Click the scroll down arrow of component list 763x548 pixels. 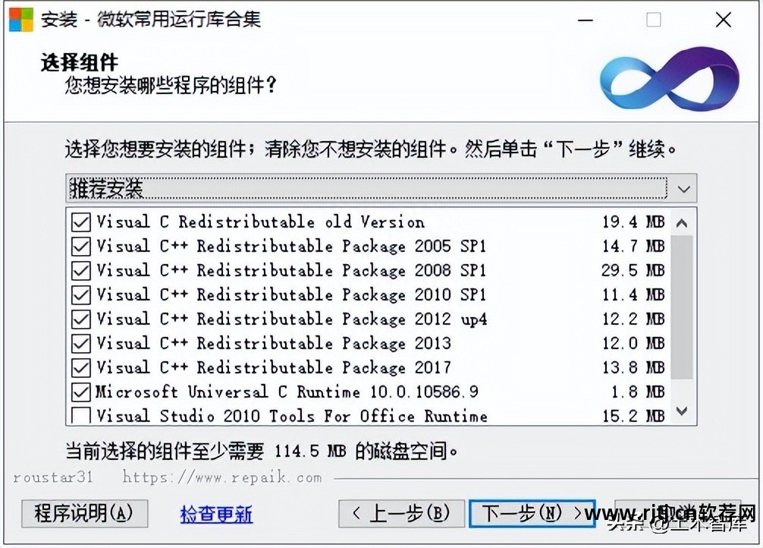(x=682, y=411)
